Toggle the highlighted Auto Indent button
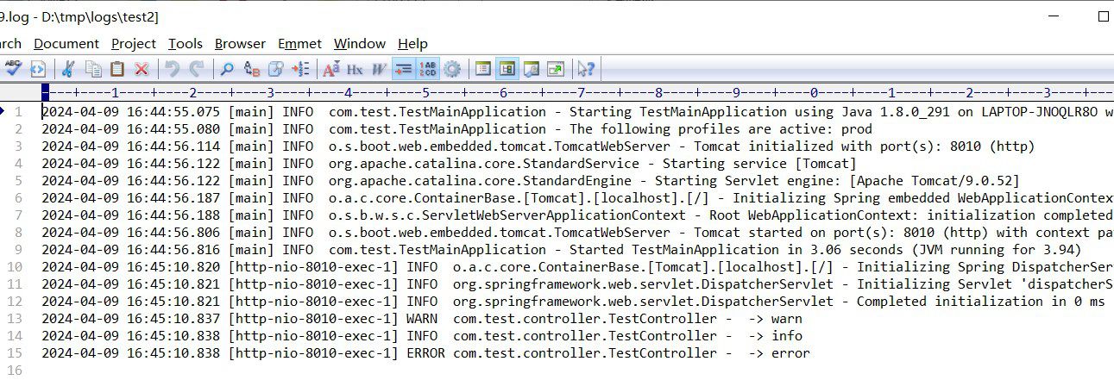1114x380 pixels. (x=403, y=69)
